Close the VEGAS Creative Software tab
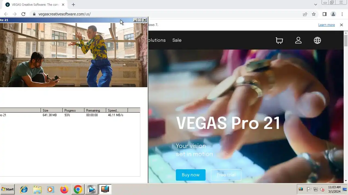Screen dimensions: 348x195 point(63,5)
